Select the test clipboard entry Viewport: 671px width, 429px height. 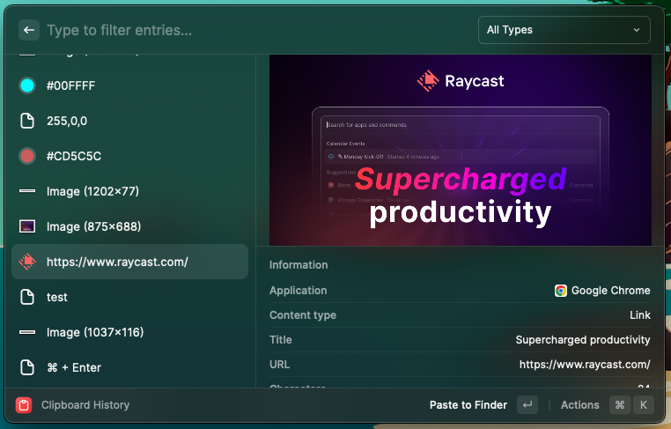(129, 297)
